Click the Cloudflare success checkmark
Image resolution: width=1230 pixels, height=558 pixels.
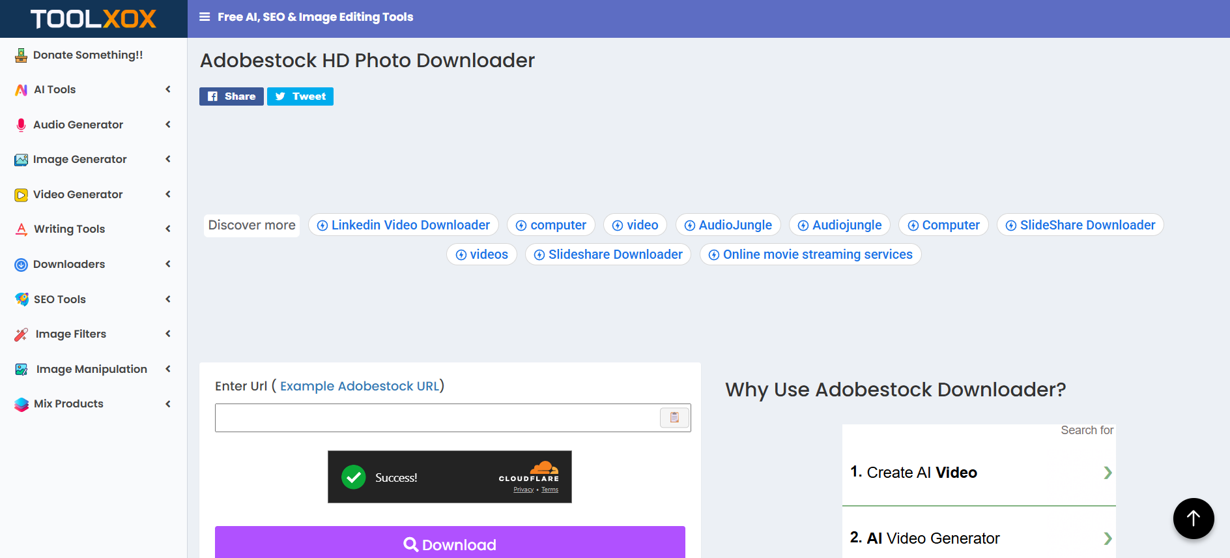354,477
